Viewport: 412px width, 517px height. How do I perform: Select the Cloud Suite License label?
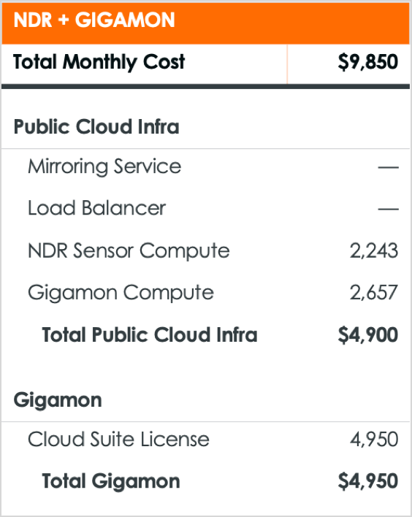(118, 439)
